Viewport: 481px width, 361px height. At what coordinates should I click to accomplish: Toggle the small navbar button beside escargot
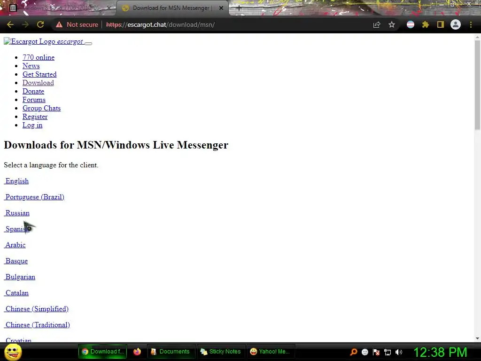pos(88,43)
